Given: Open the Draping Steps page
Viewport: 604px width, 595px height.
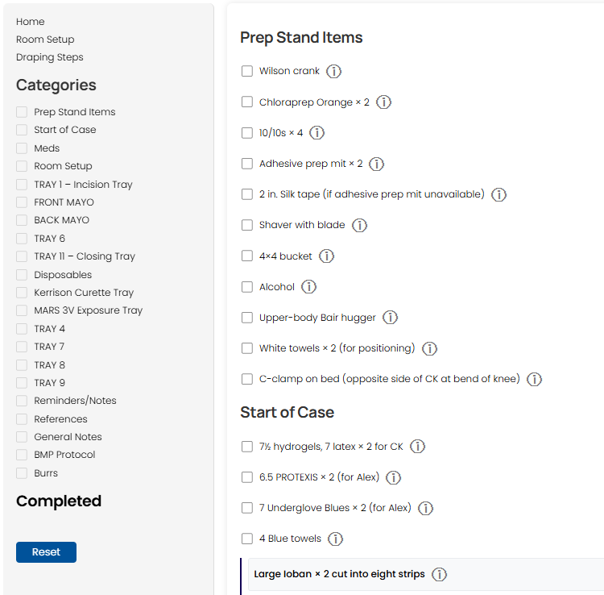Looking at the screenshot, I should (49, 57).
